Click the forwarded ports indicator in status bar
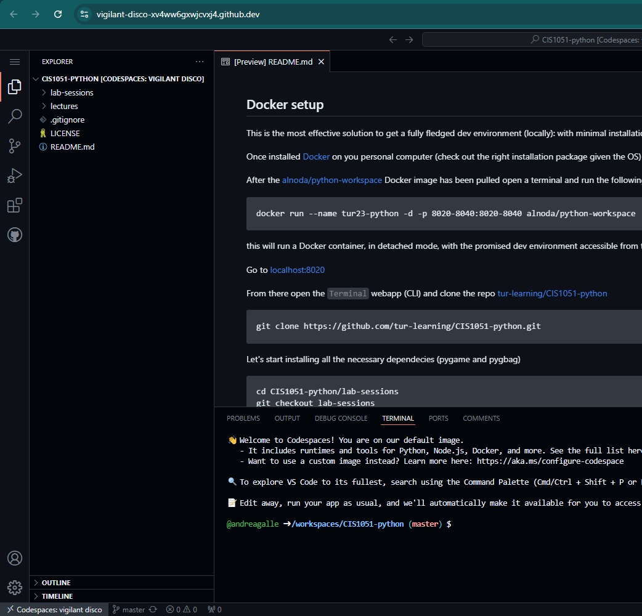The width and height of the screenshot is (642, 616). pos(214,609)
